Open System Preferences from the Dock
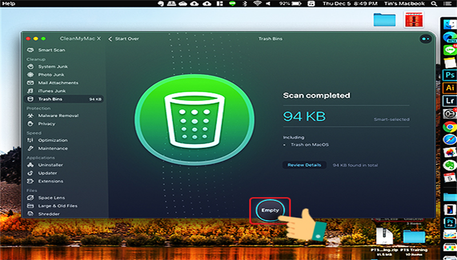Image resolution: width=457 pixels, height=260 pixels. point(450,113)
